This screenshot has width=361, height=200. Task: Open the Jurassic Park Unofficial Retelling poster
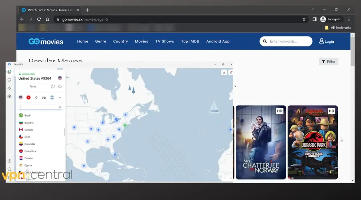tap(312, 142)
